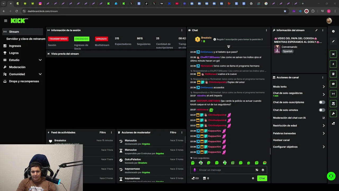Expand the Comunidad sidebar section
339x191 pixels.
pos(40,74)
